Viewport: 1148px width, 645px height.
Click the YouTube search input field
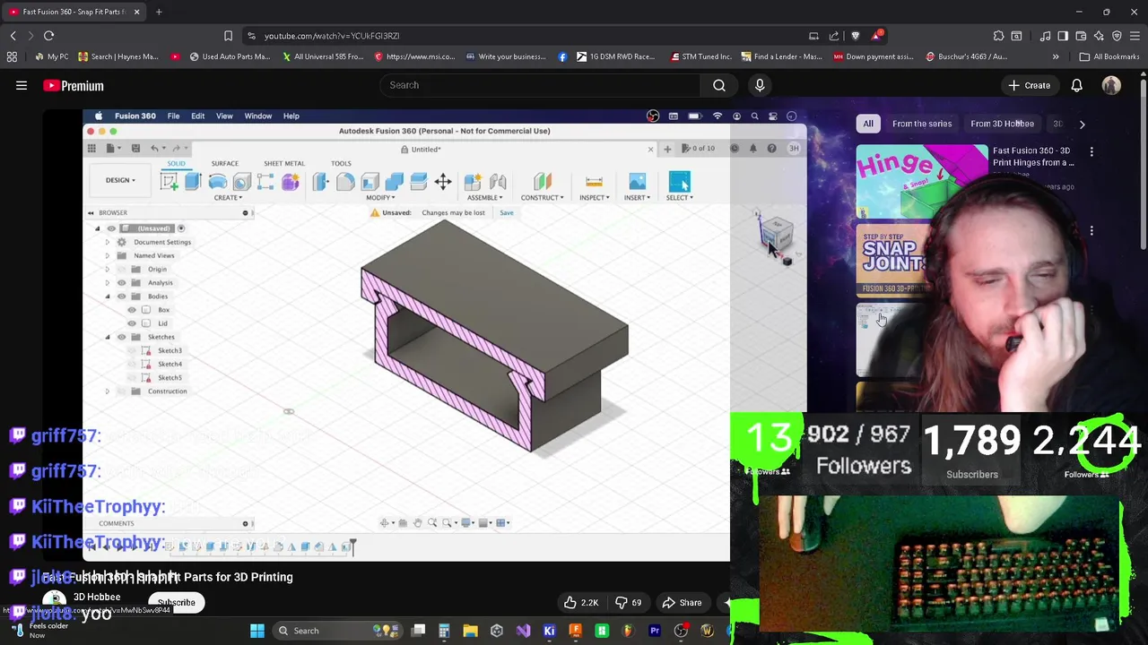[x=539, y=85]
